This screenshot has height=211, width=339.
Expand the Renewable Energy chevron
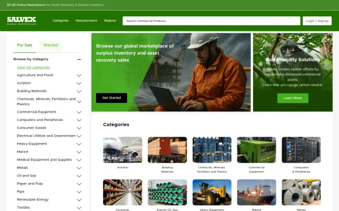pyautogui.click(x=79, y=200)
